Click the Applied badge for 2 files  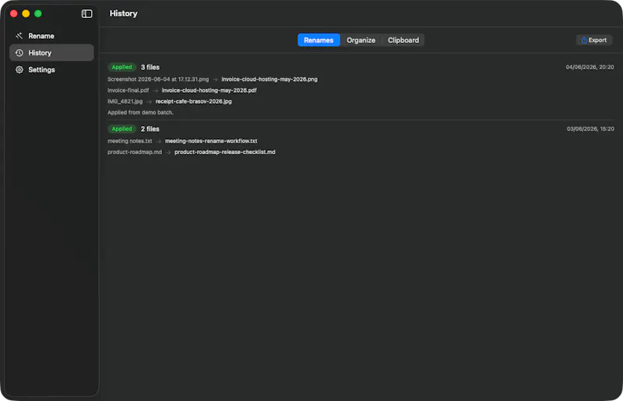(x=121, y=128)
